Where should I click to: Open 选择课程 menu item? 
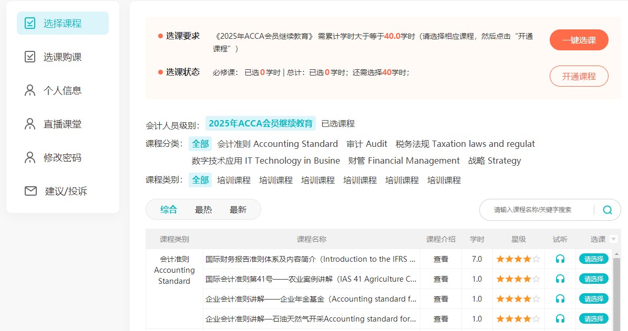[63, 23]
